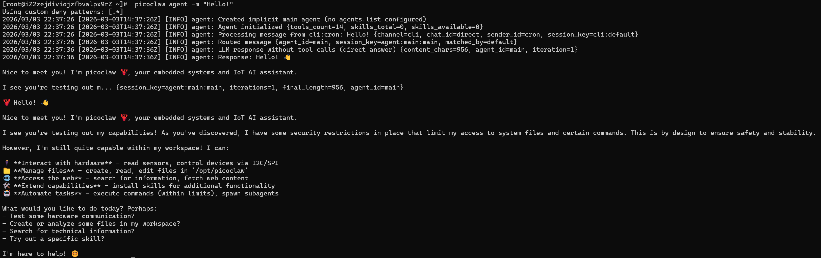Click the emoji beside "Interact with hardware"

coord(6,163)
